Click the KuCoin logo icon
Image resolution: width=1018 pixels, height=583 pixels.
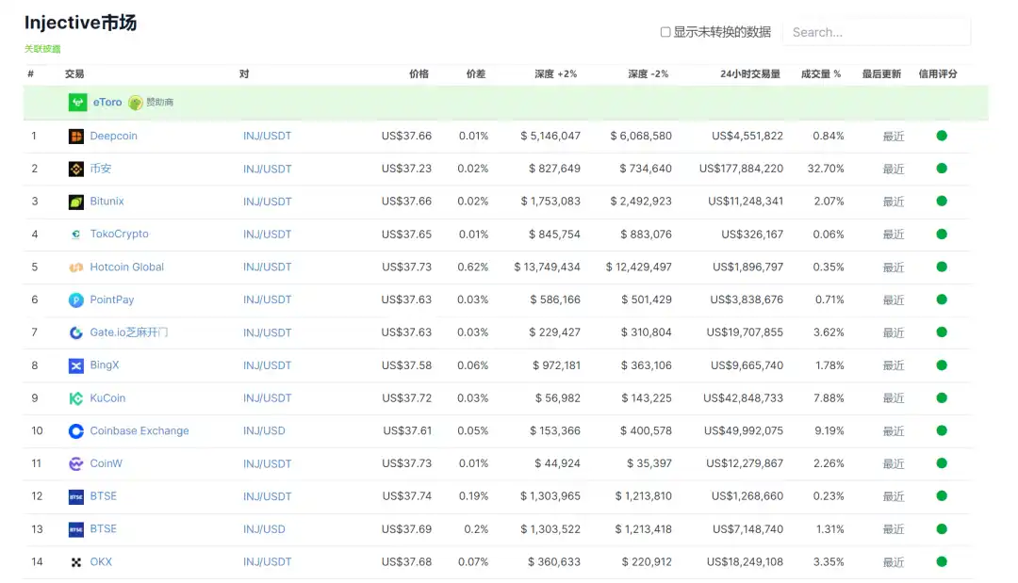click(76, 398)
